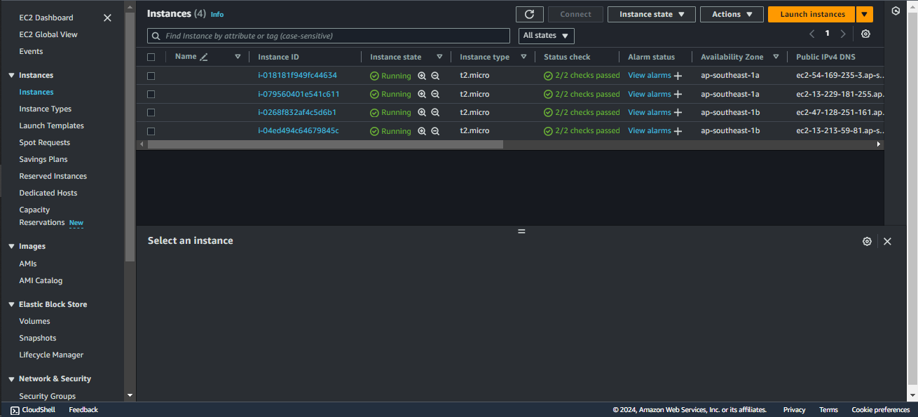This screenshot has height=417, width=918.
Task: Collapse the Instances sidebar section
Action: click(x=11, y=75)
